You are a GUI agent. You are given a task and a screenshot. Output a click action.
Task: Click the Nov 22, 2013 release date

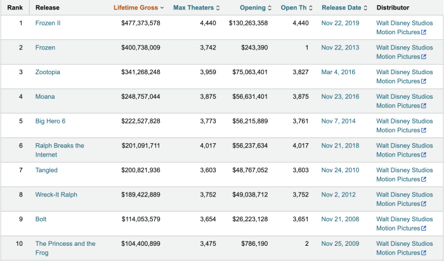coord(339,48)
